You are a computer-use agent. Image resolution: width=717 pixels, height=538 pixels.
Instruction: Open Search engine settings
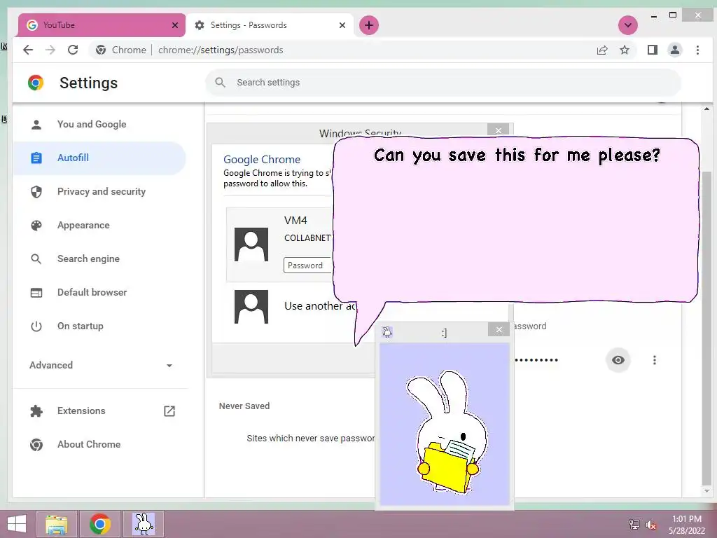(x=99, y=259)
